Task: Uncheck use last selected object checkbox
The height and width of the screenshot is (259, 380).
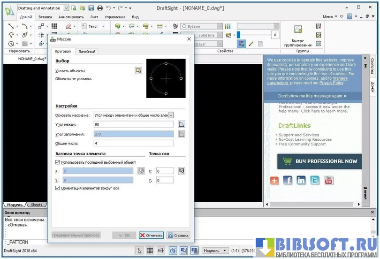Action: pos(58,162)
